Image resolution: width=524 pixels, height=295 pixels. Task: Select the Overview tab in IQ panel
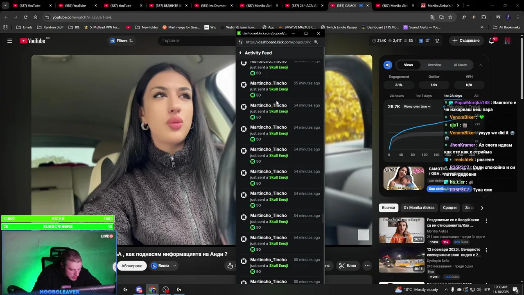point(434,65)
